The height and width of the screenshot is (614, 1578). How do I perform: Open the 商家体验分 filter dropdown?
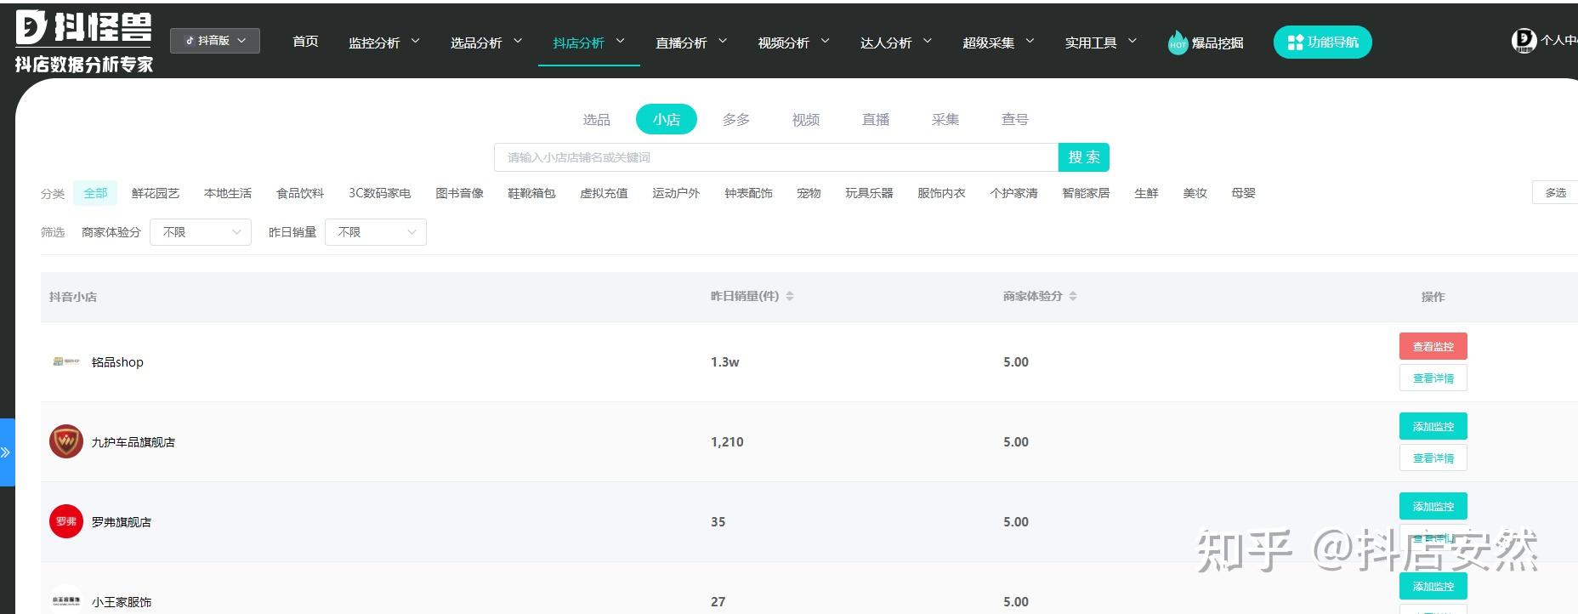201,232
